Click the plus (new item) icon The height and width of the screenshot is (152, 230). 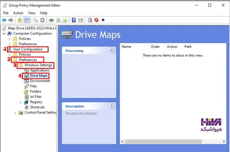tap(103, 20)
